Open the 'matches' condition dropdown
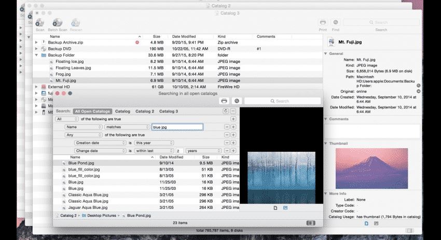Image resolution: width=441 pixels, height=240 pixels. [127, 127]
